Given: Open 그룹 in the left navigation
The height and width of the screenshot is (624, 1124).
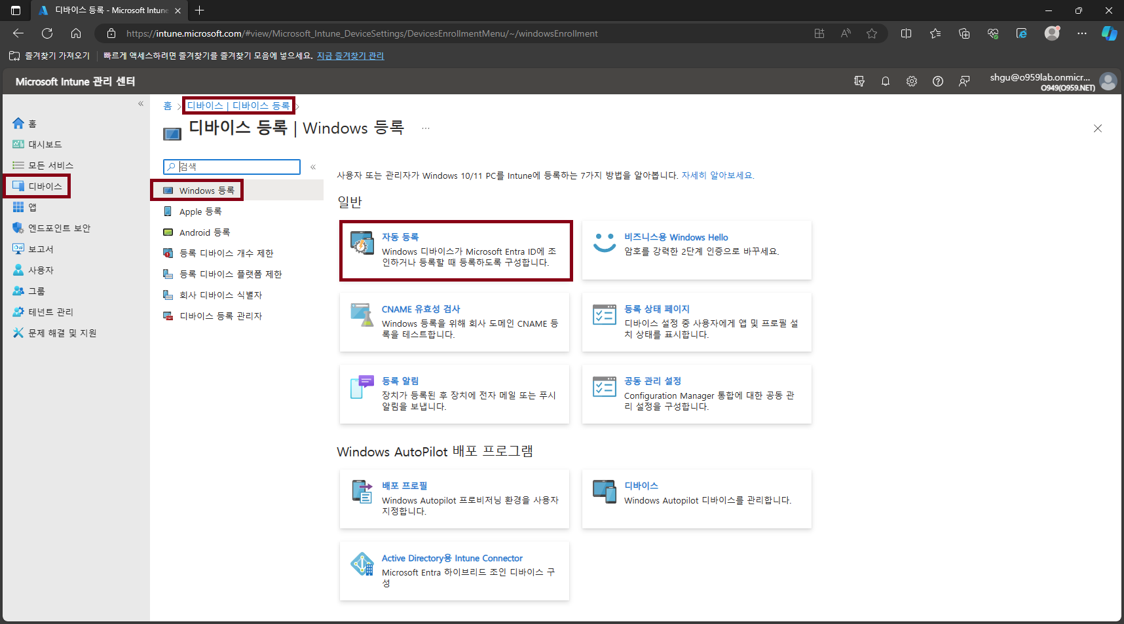Looking at the screenshot, I should 29,291.
